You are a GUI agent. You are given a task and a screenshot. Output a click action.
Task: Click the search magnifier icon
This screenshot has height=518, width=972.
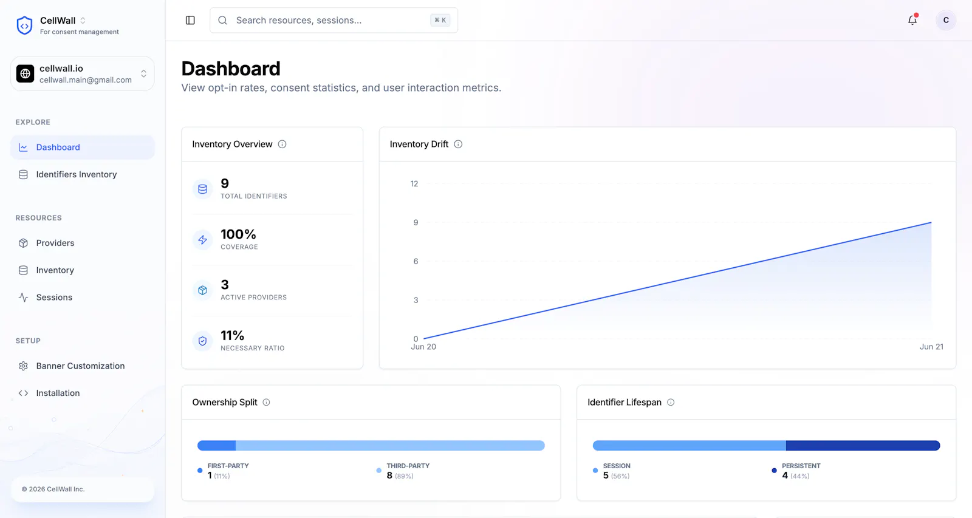click(x=223, y=21)
